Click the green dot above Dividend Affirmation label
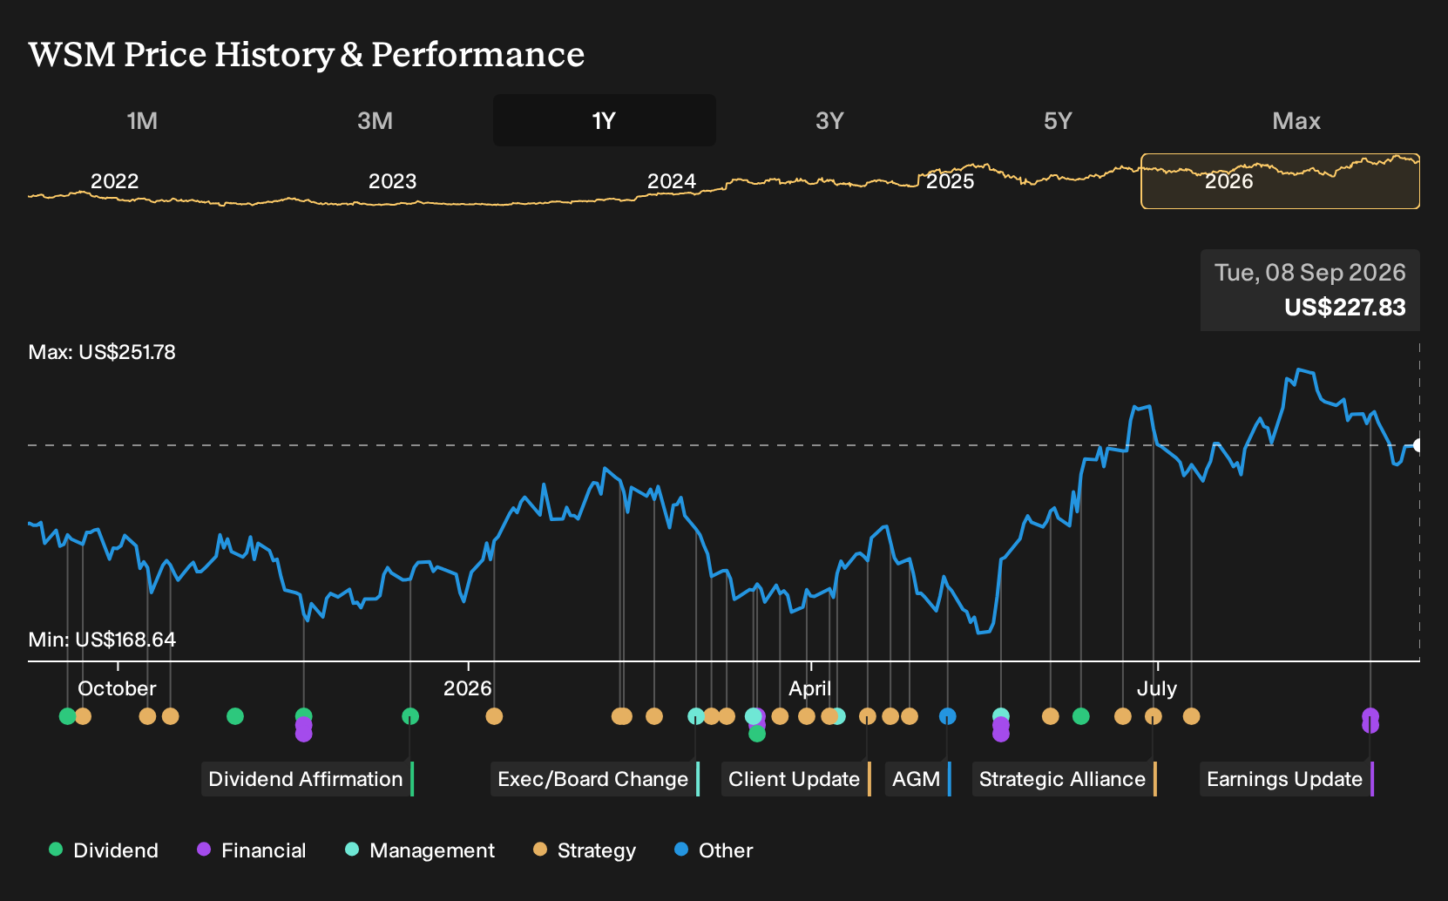 (410, 716)
